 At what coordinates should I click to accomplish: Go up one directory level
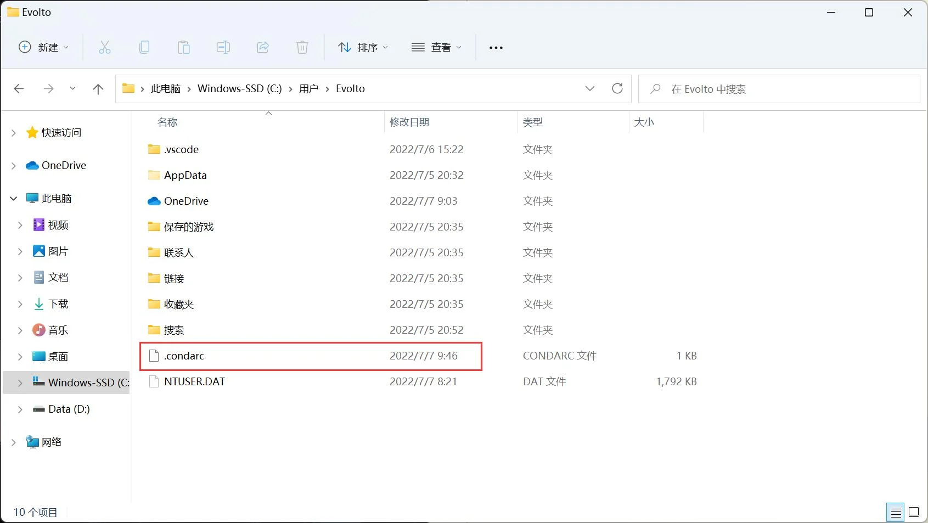point(98,89)
